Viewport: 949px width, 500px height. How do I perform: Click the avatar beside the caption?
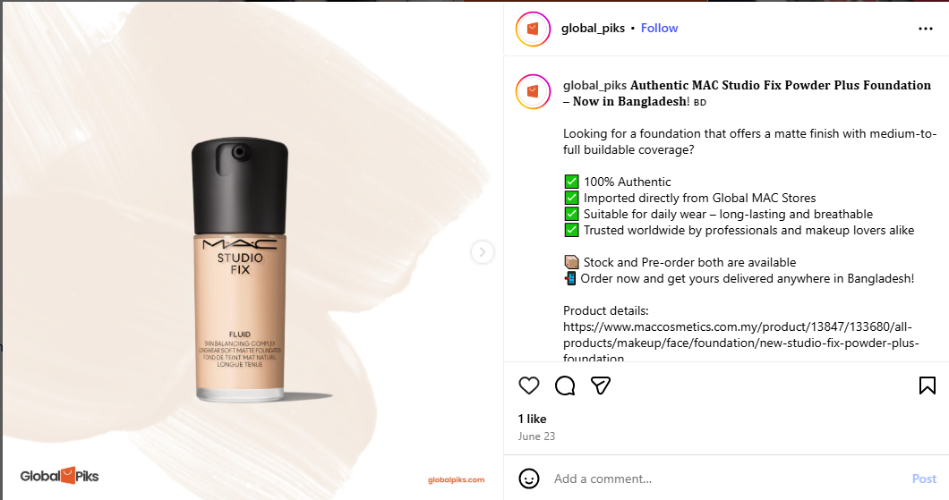click(x=533, y=91)
